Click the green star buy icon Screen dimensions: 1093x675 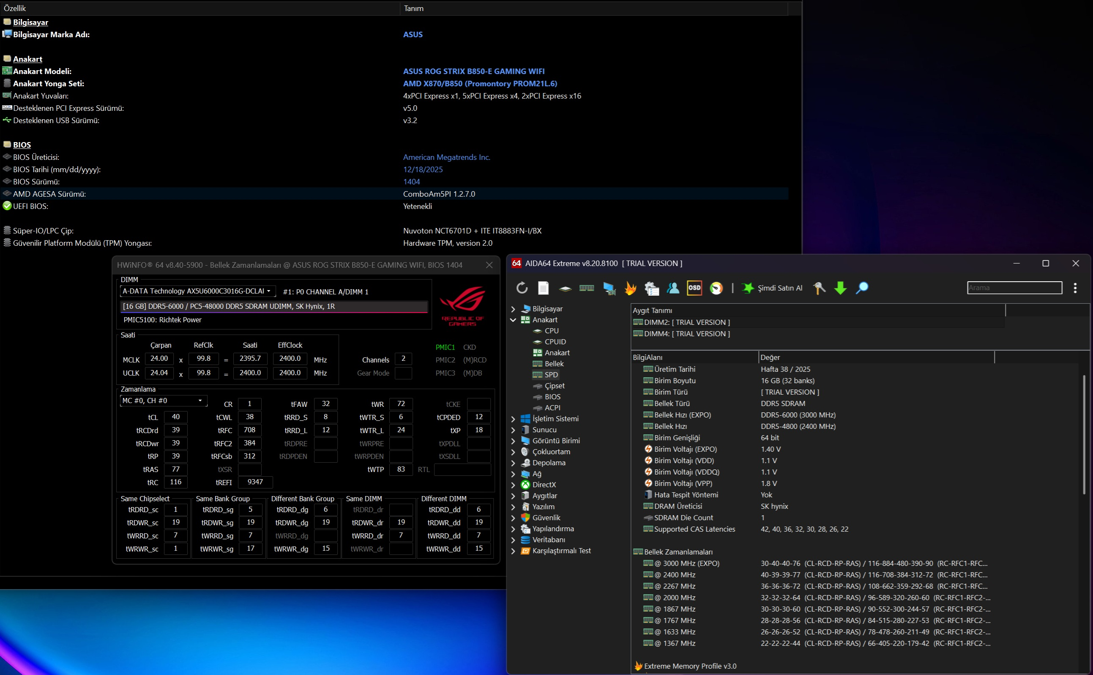[747, 288]
